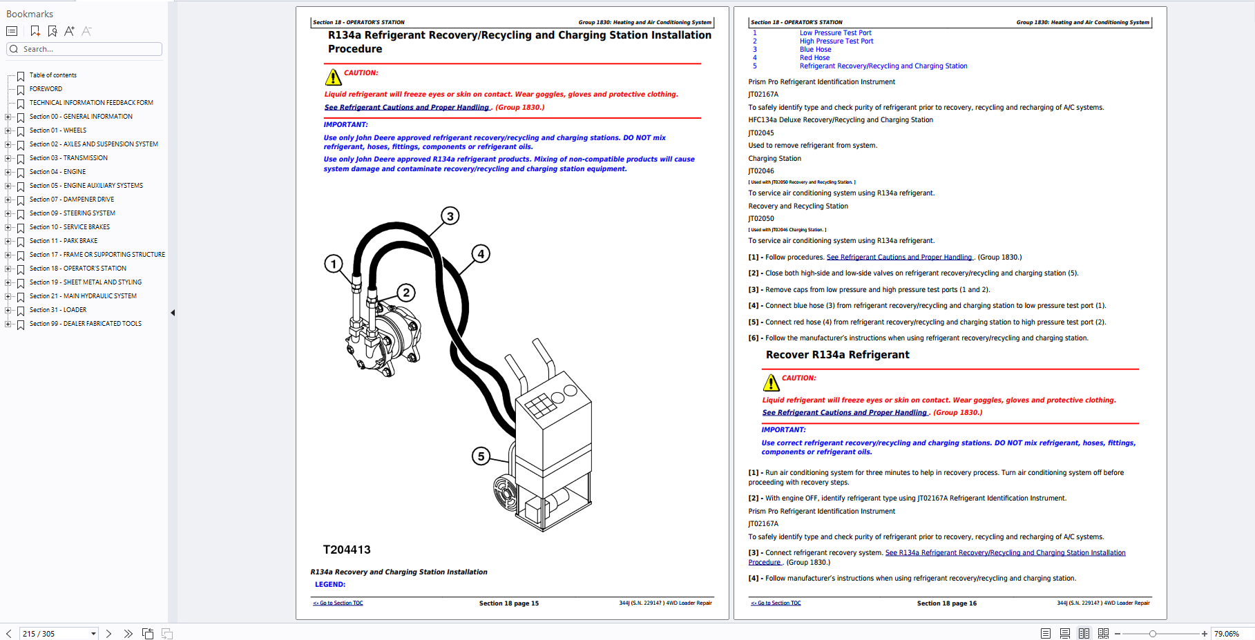Toggle continuous facing pages view

coord(1103,634)
